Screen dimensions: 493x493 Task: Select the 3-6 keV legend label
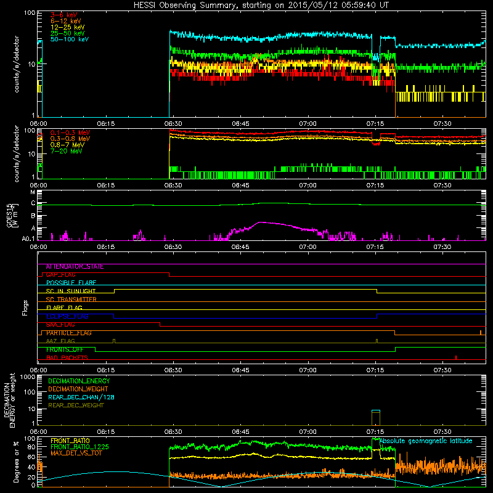(x=64, y=15)
